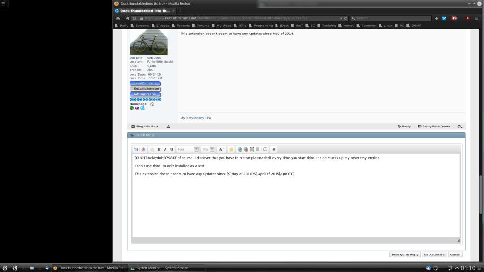Cancel the quick reply
484x272 pixels.
pos(455,255)
